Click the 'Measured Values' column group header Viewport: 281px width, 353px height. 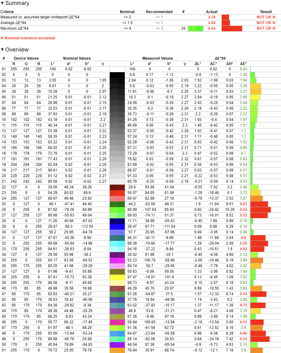[157, 58]
